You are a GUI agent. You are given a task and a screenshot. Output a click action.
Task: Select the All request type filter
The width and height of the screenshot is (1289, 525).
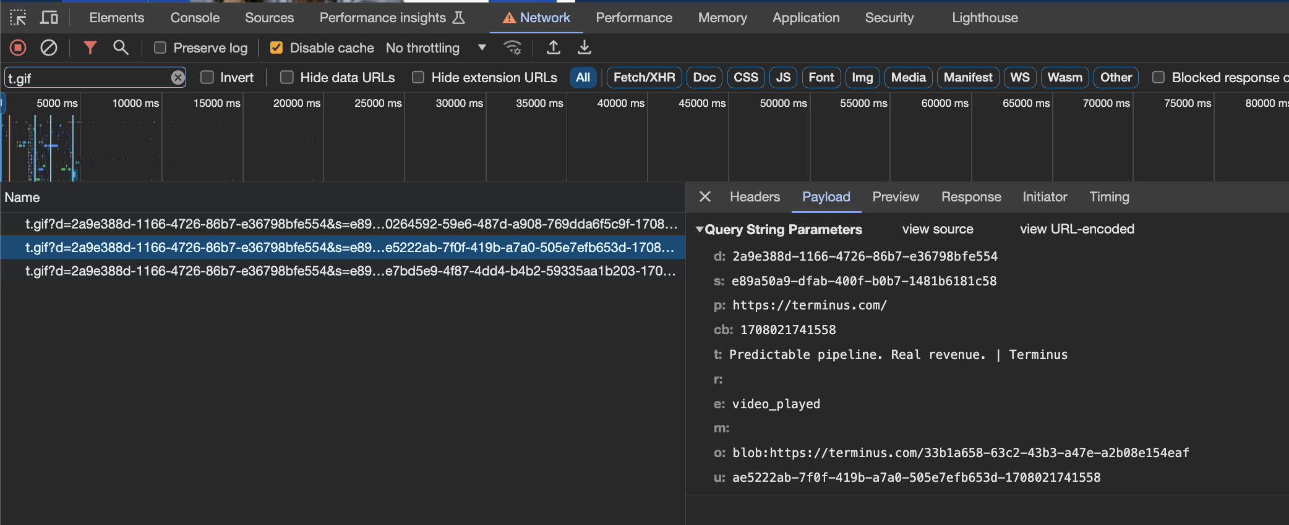(x=583, y=77)
